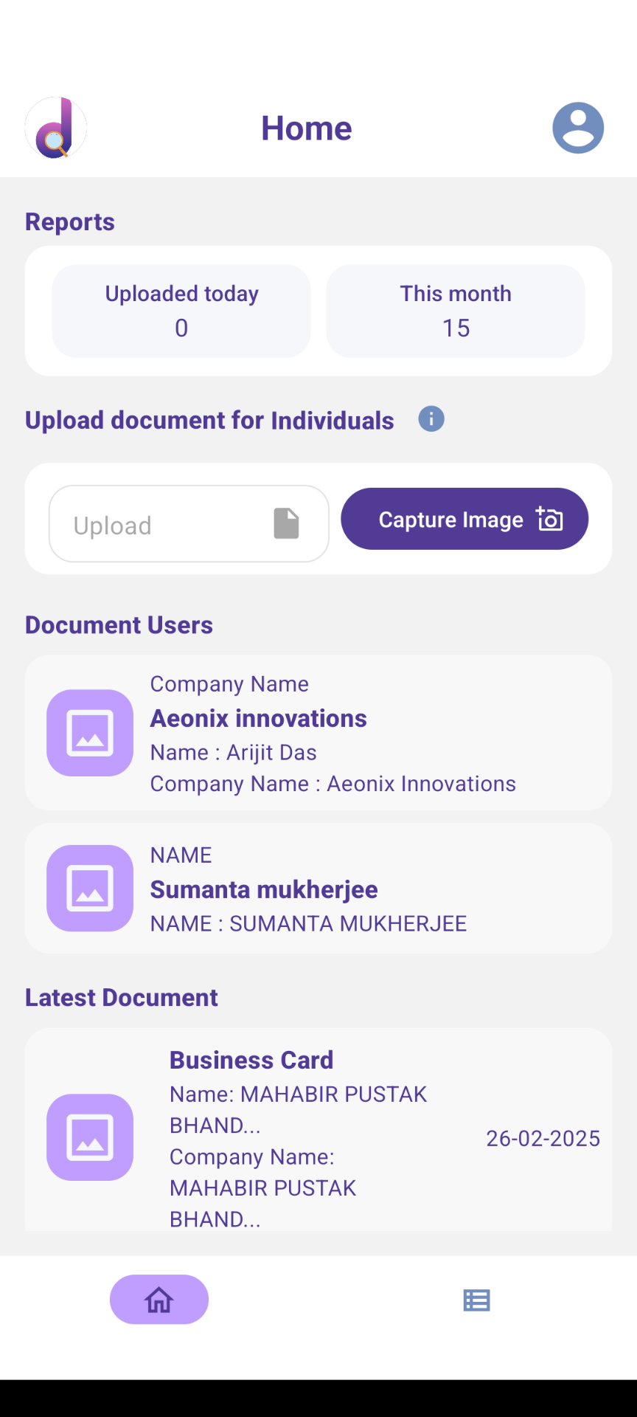
Task: Click the 26-02-2025 document date
Action: pos(543,1139)
